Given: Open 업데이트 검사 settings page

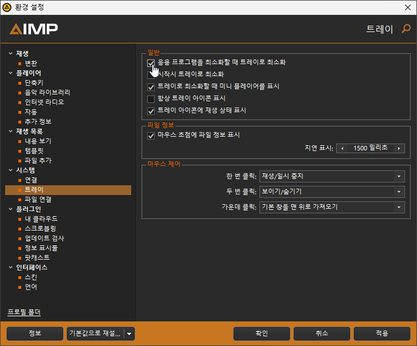Looking at the screenshot, I should [45, 238].
